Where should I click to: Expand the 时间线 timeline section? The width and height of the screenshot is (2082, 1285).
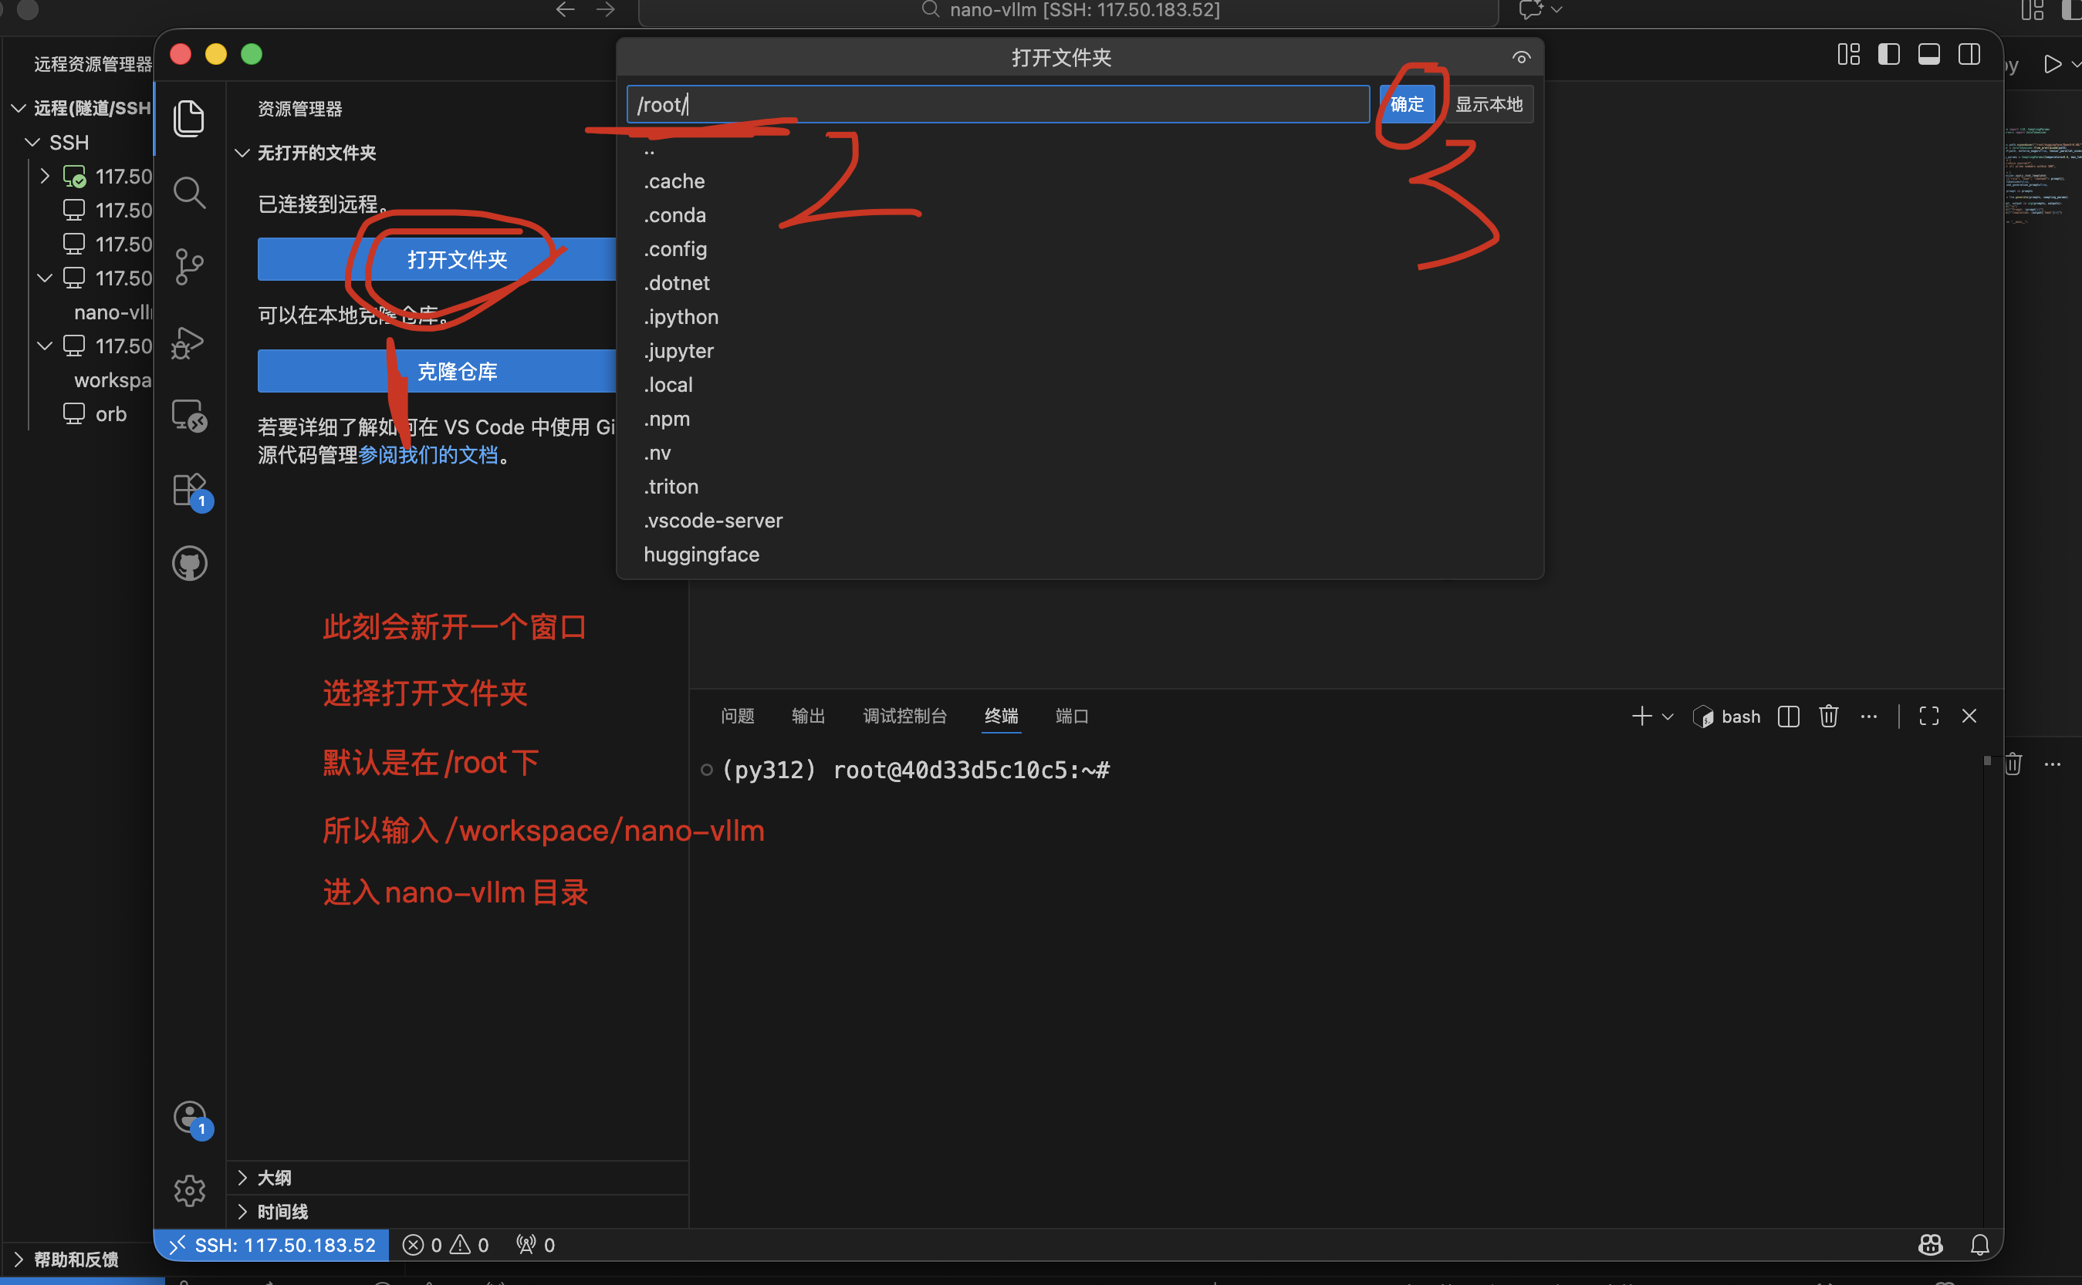282,1211
